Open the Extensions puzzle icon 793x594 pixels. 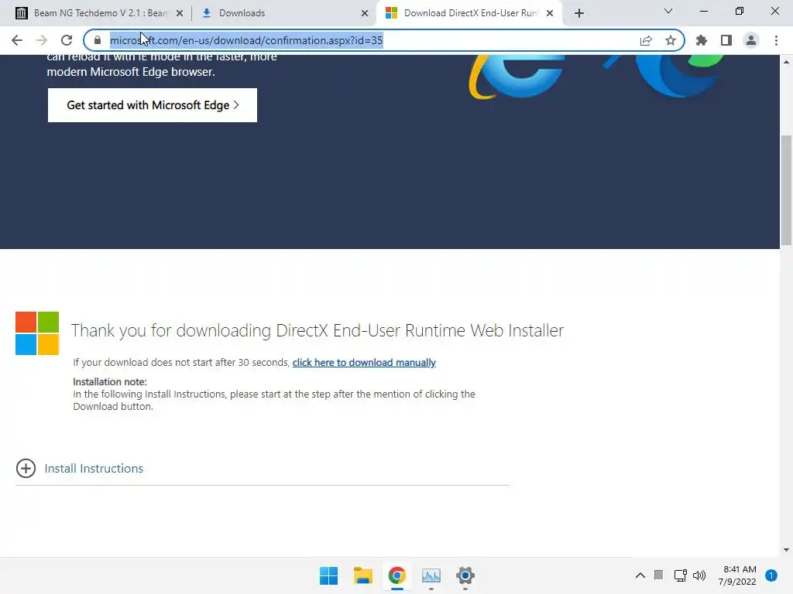coord(702,40)
